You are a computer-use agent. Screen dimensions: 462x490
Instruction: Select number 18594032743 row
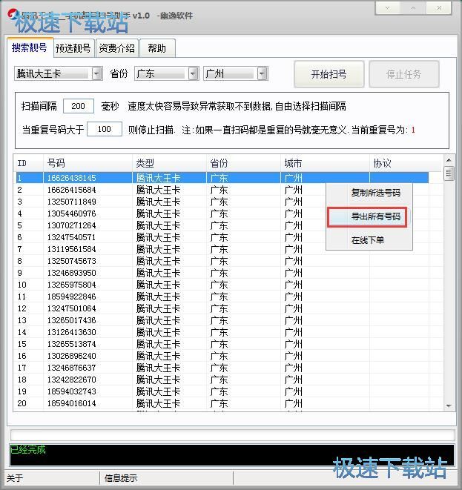pos(222,391)
